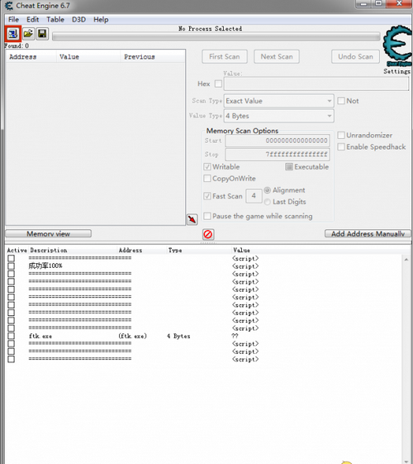Toggle the Unrandomizer checkbox

(341, 136)
